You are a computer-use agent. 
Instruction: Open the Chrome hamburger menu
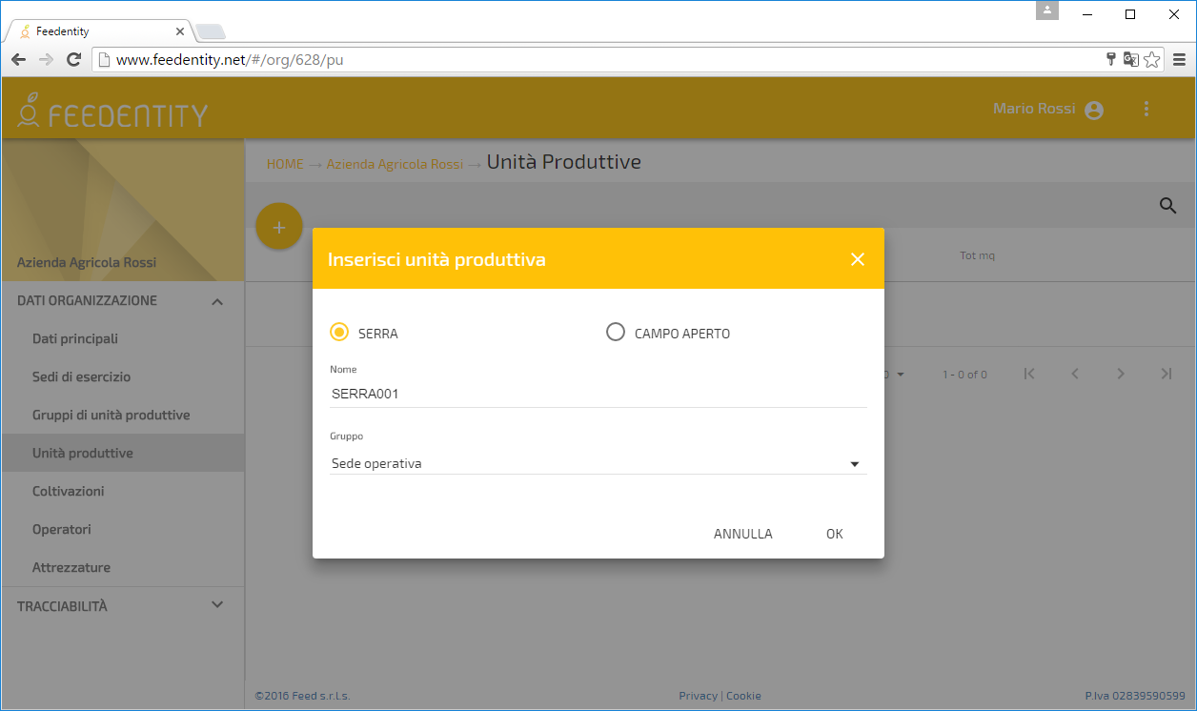(x=1179, y=60)
